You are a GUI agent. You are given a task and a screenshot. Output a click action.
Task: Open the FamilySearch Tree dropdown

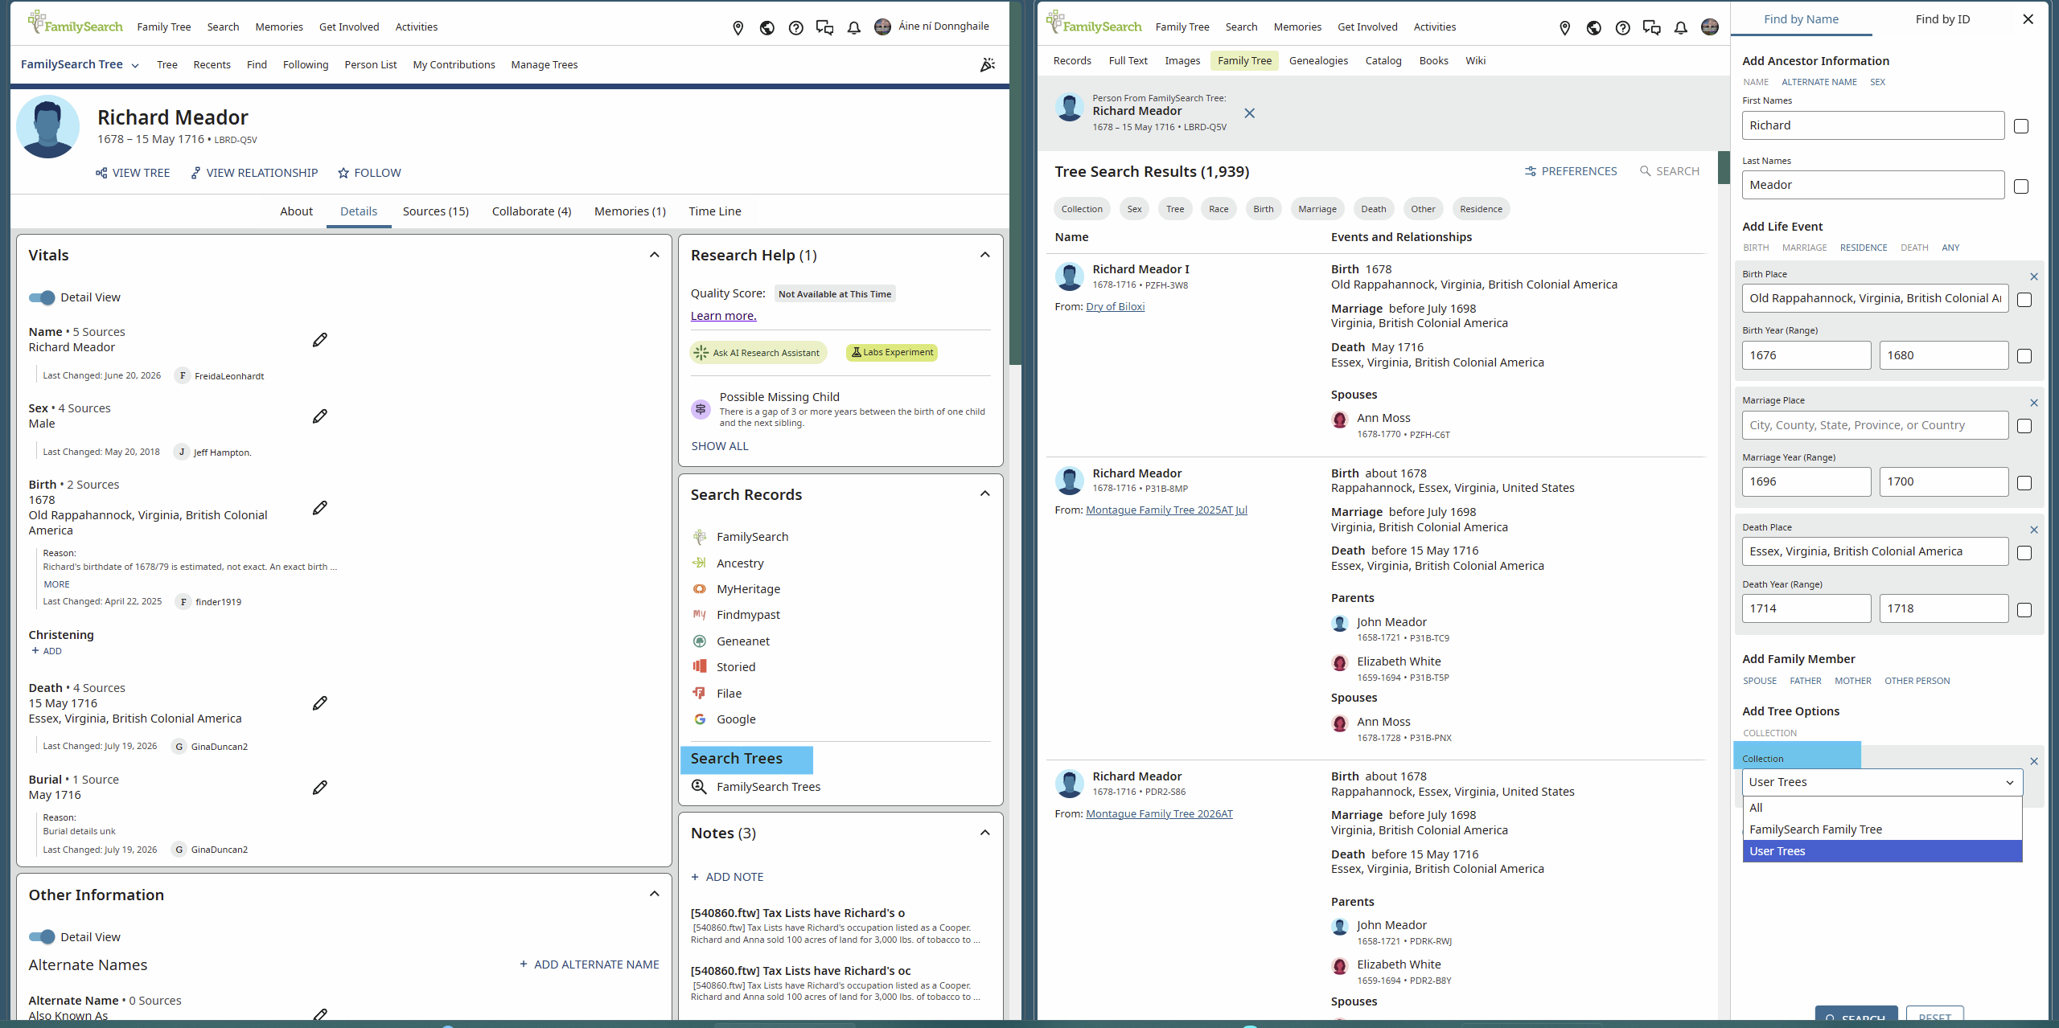(x=80, y=64)
